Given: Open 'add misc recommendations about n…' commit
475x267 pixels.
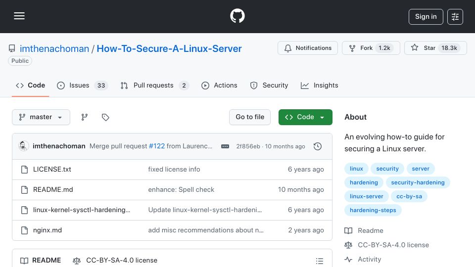Looking at the screenshot, I should [x=206, y=230].
